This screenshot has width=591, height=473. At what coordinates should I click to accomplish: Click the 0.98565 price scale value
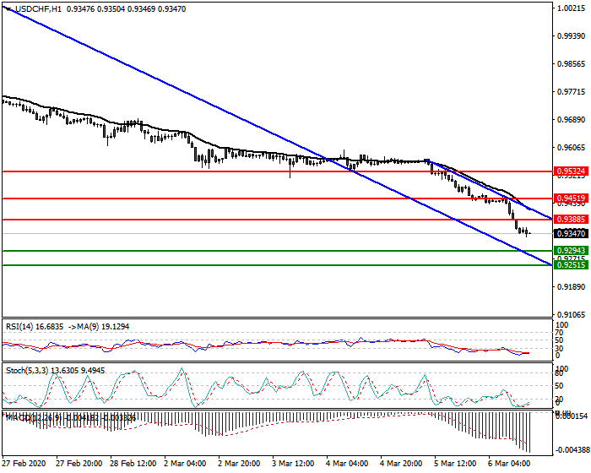(572, 63)
